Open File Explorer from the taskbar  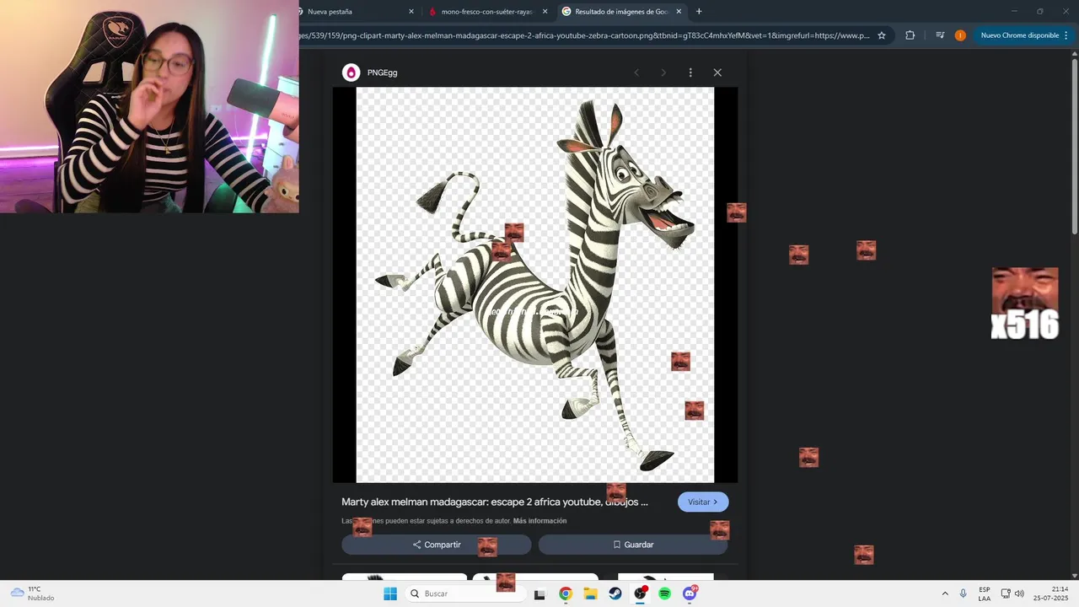(590, 594)
